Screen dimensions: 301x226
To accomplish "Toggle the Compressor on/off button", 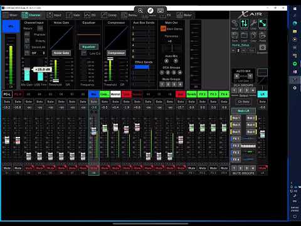I will point(117,53).
